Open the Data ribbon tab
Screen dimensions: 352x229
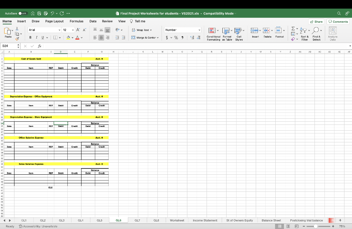tap(93, 21)
